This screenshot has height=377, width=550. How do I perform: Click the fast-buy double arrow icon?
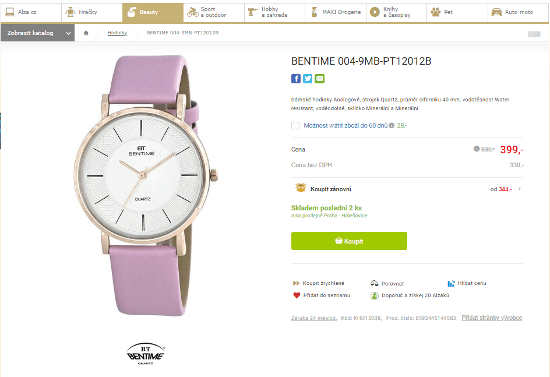(297, 283)
